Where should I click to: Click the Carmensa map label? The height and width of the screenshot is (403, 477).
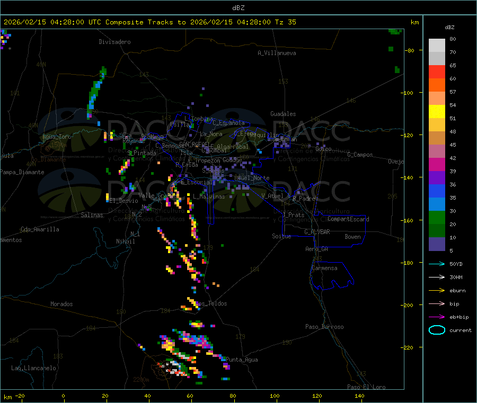(324, 268)
